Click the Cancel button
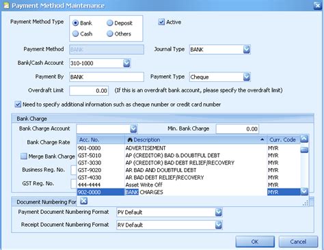This screenshot has width=324, height=250. (298, 242)
